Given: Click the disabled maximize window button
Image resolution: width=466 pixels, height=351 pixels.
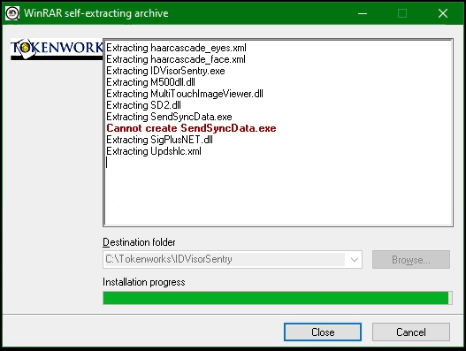Looking at the screenshot, I should pos(402,13).
